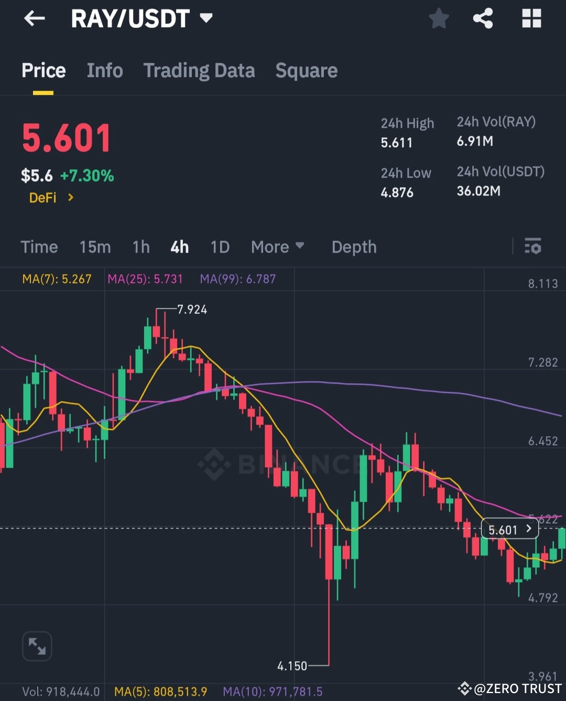The image size is (566, 701).
Task: Tap the back arrow to exit the chart
Action: point(35,18)
